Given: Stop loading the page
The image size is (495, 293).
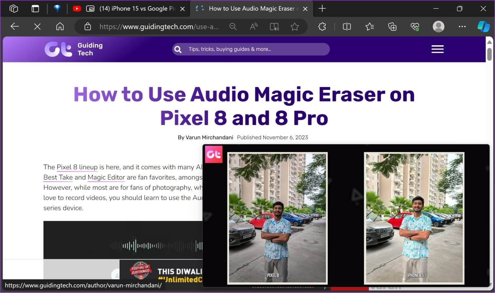Looking at the screenshot, I should tap(37, 27).
